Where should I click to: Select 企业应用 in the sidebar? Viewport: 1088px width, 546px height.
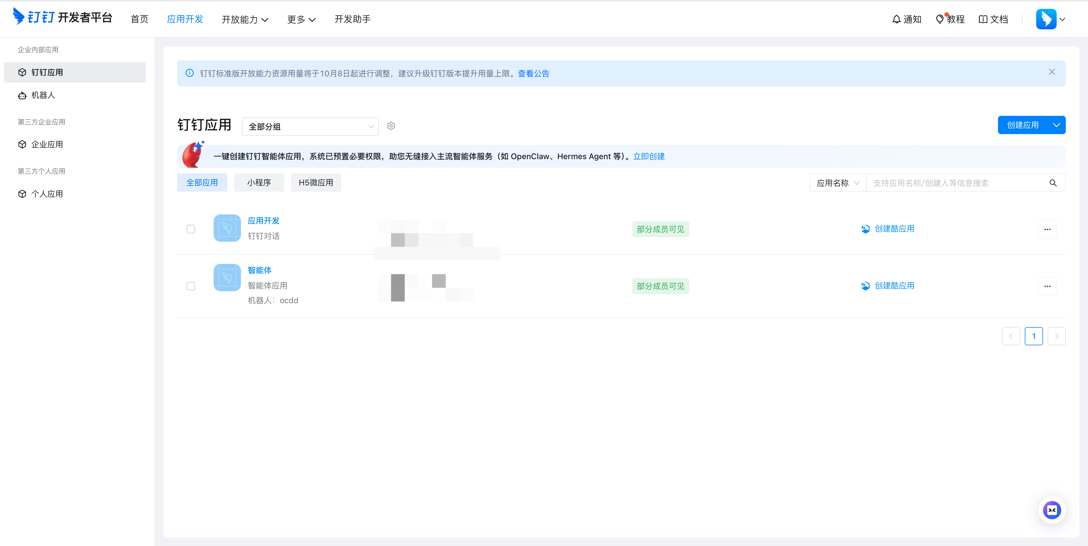click(75, 144)
